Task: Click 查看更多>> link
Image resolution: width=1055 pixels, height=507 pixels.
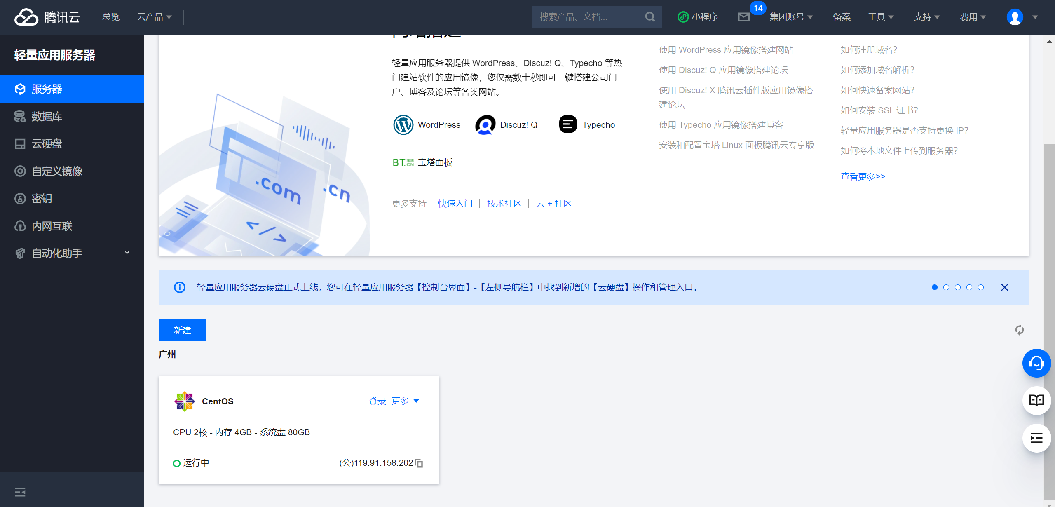Action: (x=863, y=176)
